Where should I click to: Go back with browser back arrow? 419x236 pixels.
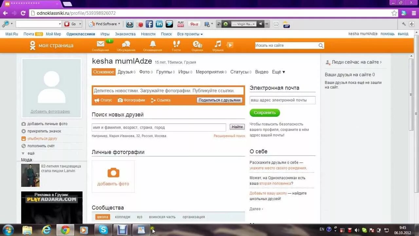click(5, 13)
